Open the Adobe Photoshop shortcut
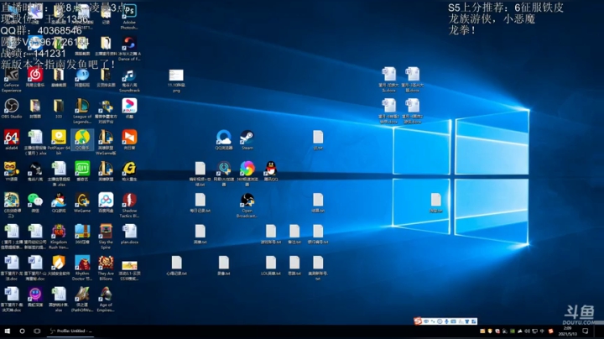This screenshot has width=604, height=339. (129, 18)
